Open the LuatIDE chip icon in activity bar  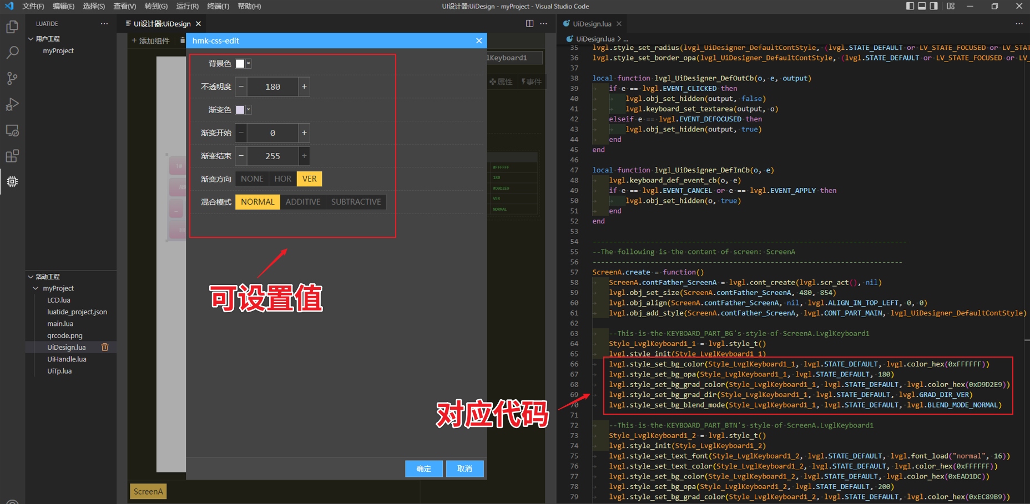click(12, 182)
